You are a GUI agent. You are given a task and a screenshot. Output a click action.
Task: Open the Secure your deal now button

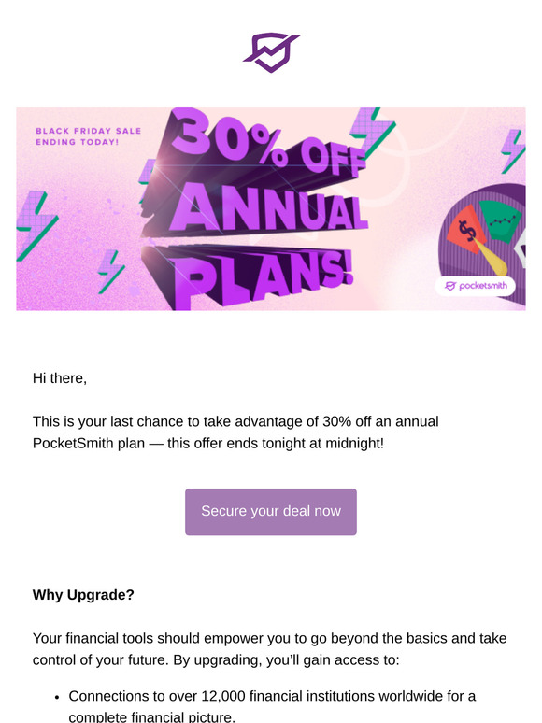tap(271, 512)
